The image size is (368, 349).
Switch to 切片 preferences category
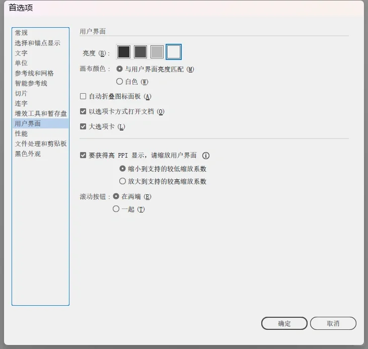[x=40, y=94]
